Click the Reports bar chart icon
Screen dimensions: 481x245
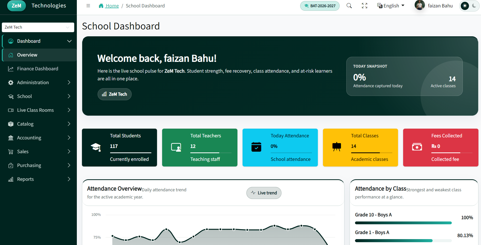pyautogui.click(x=11, y=179)
